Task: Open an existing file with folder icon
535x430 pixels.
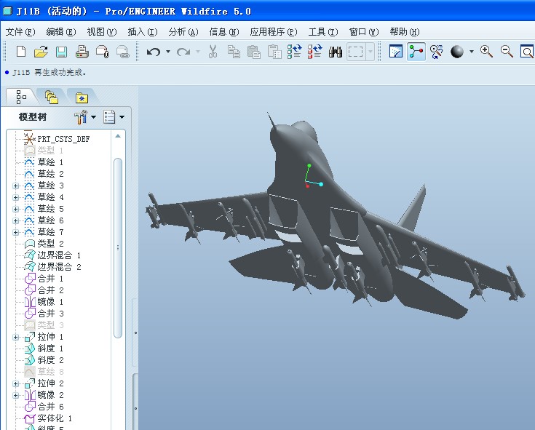Action: 41,52
